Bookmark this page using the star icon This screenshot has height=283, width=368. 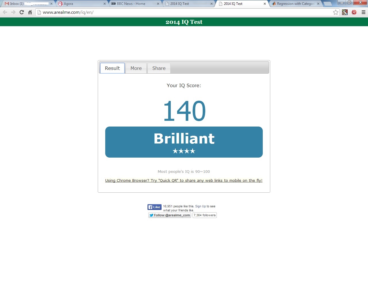coord(335,12)
